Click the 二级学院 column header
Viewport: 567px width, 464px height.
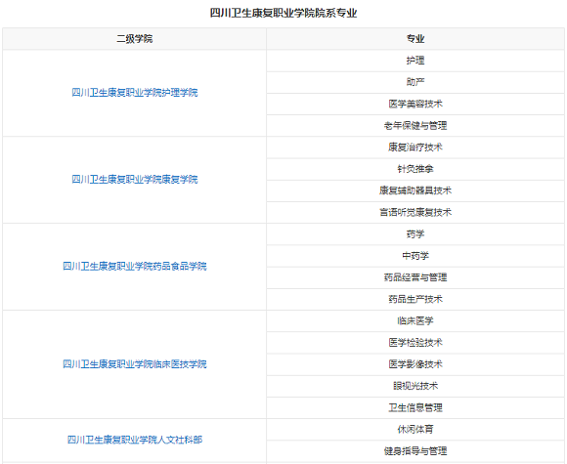pos(135,39)
